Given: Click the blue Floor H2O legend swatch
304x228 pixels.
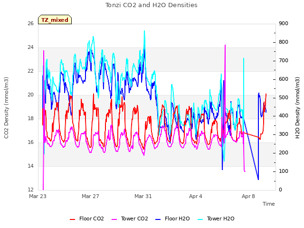Looking at the screenshot, I should pyautogui.click(x=158, y=219).
